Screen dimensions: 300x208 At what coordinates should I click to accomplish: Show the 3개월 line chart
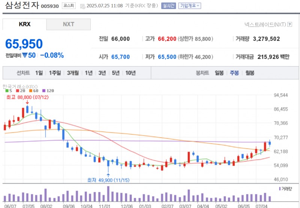click(73, 73)
